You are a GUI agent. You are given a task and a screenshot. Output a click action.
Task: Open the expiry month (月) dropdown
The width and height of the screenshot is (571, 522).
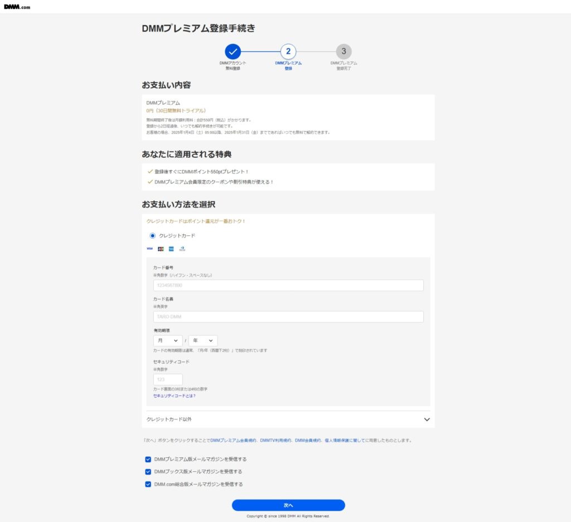coord(167,341)
